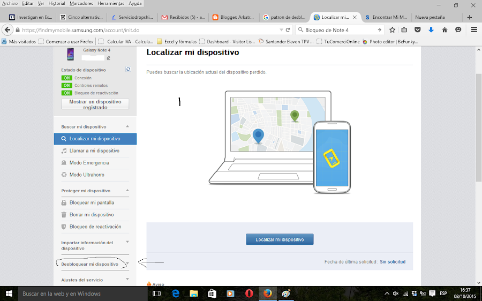Launch Microsoft Edge from the taskbar
This screenshot has width=482, height=301.
[x=176, y=294]
